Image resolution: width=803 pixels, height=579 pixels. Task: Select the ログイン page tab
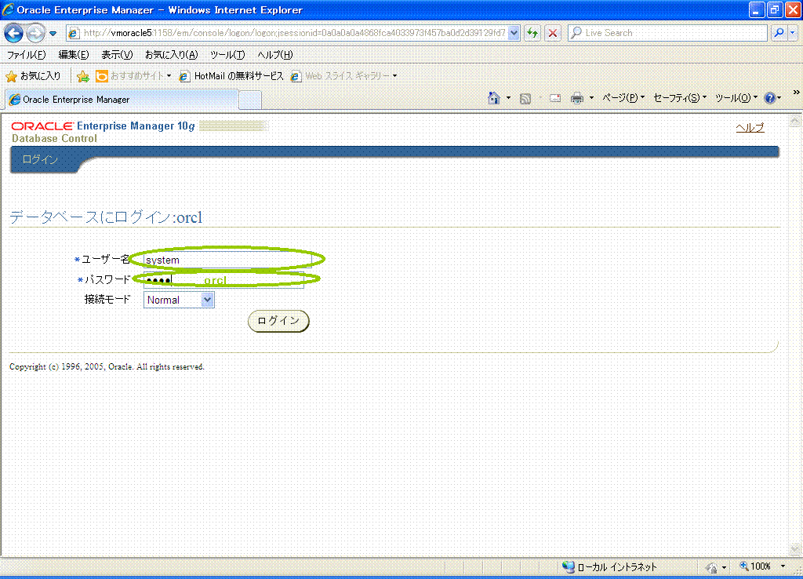point(40,160)
